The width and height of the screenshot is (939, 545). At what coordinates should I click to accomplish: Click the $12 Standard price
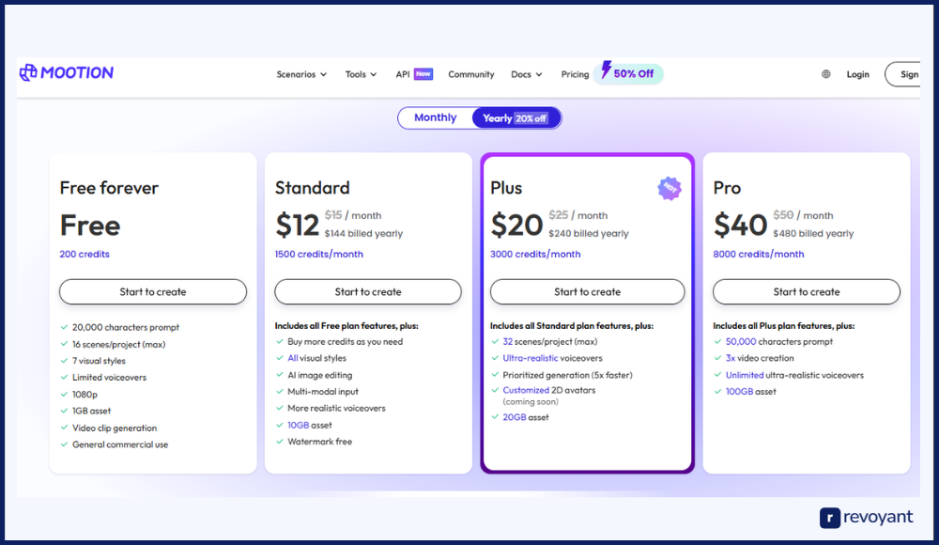pos(297,226)
